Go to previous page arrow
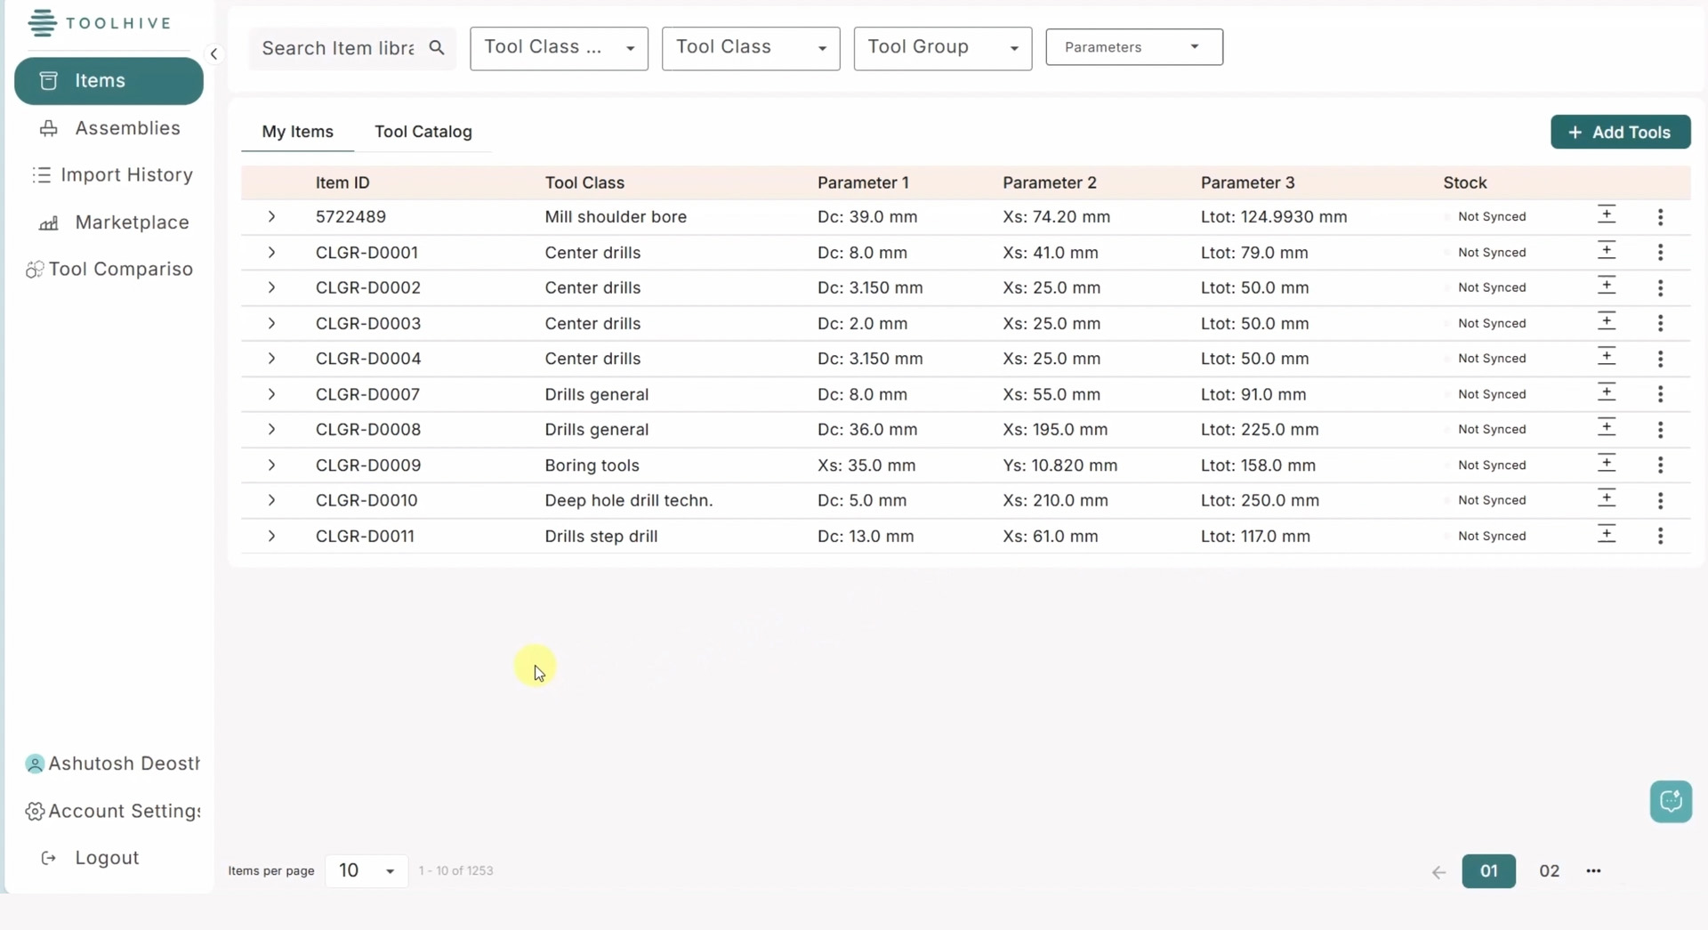The height and width of the screenshot is (930, 1708). coord(1438,872)
